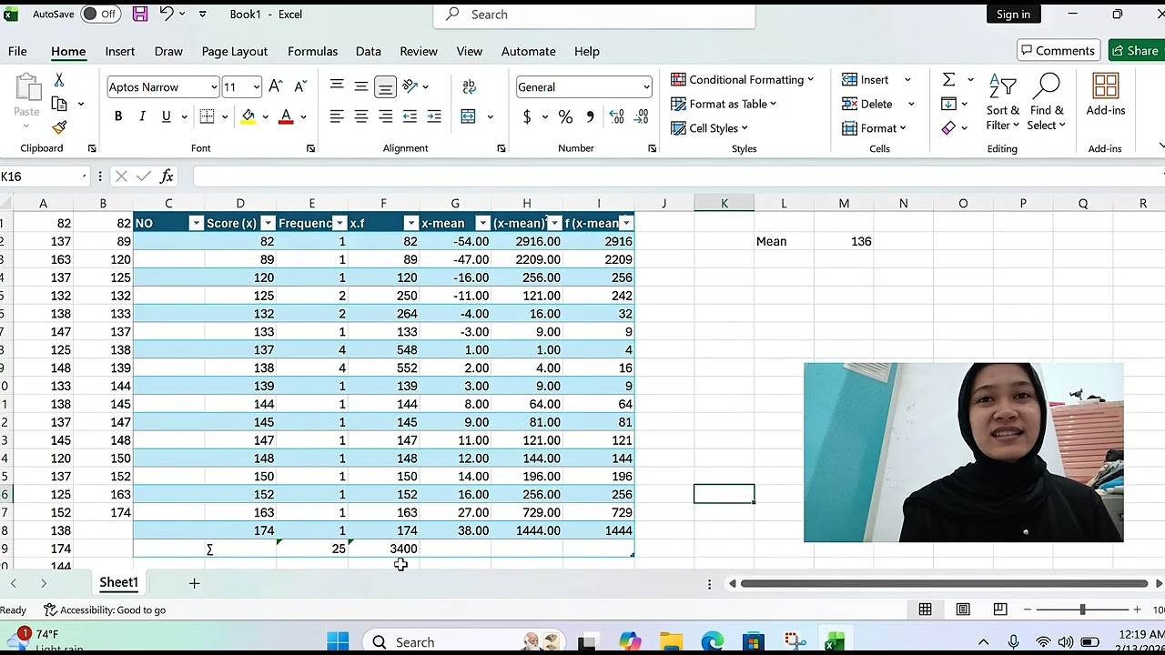This screenshot has height=655, width=1165.
Task: Click Increase Indent icon
Action: (x=434, y=116)
